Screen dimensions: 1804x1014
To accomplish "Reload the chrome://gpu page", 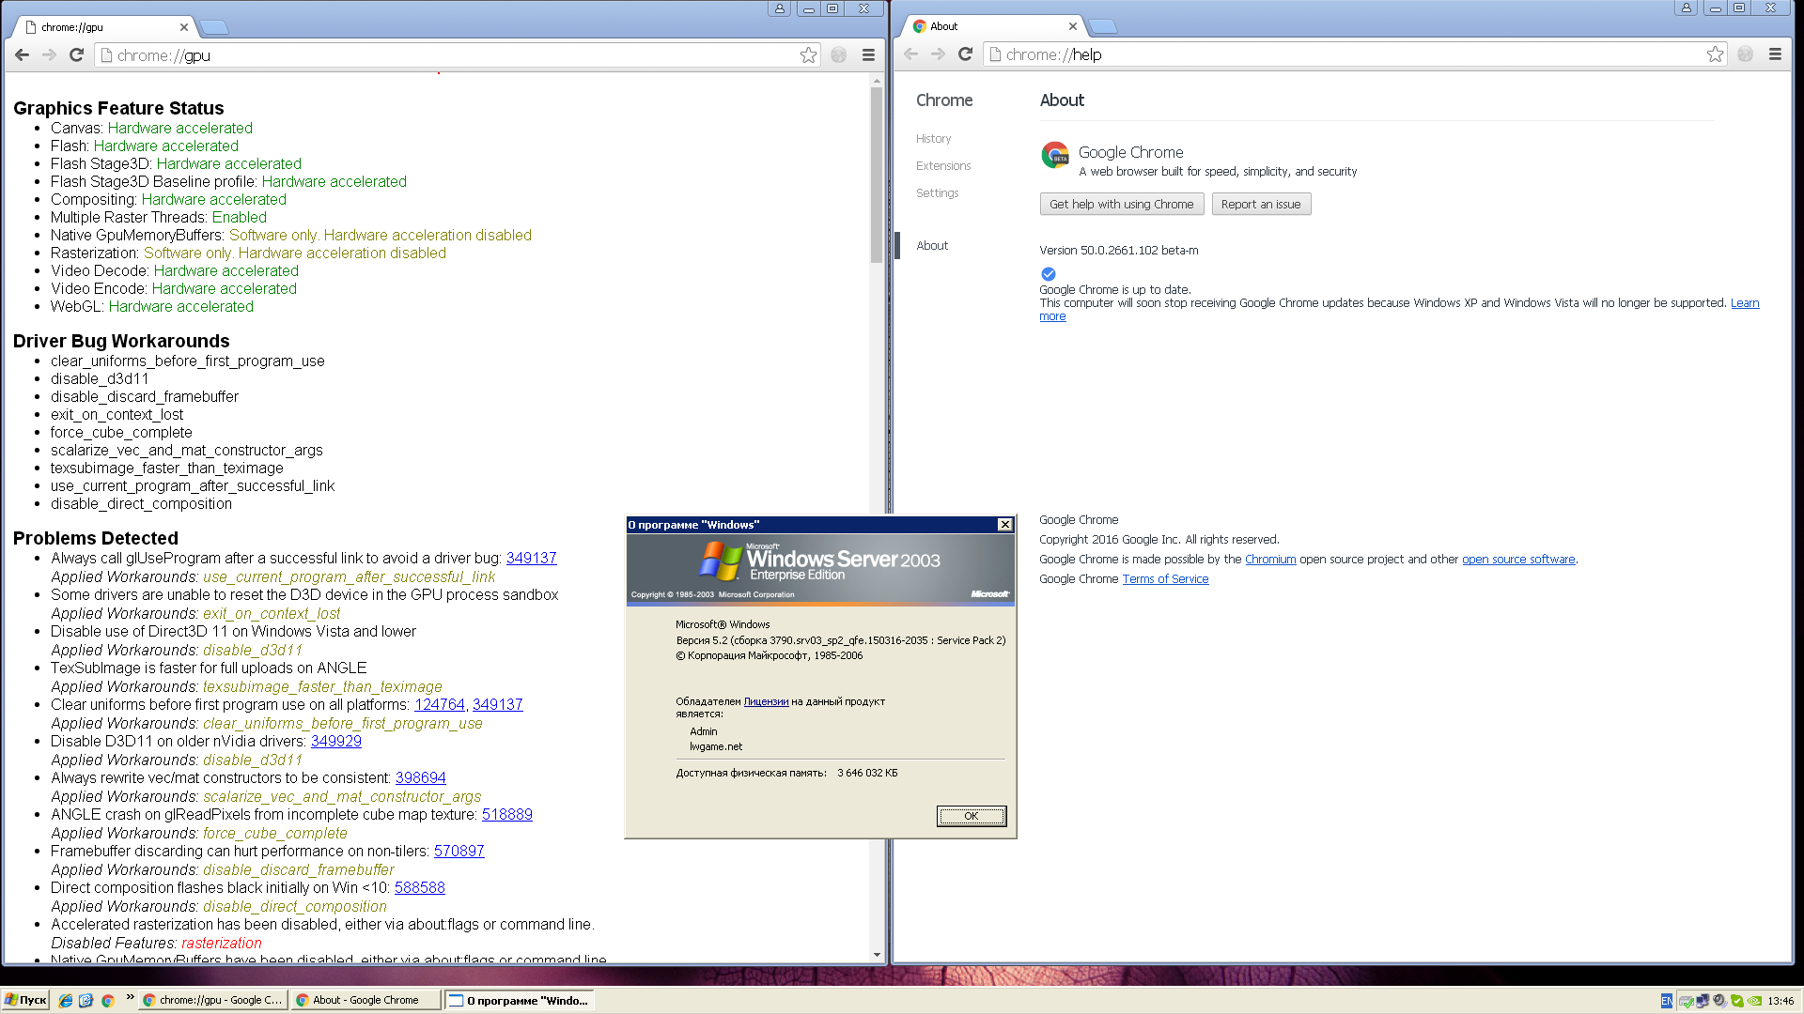I will (x=77, y=55).
